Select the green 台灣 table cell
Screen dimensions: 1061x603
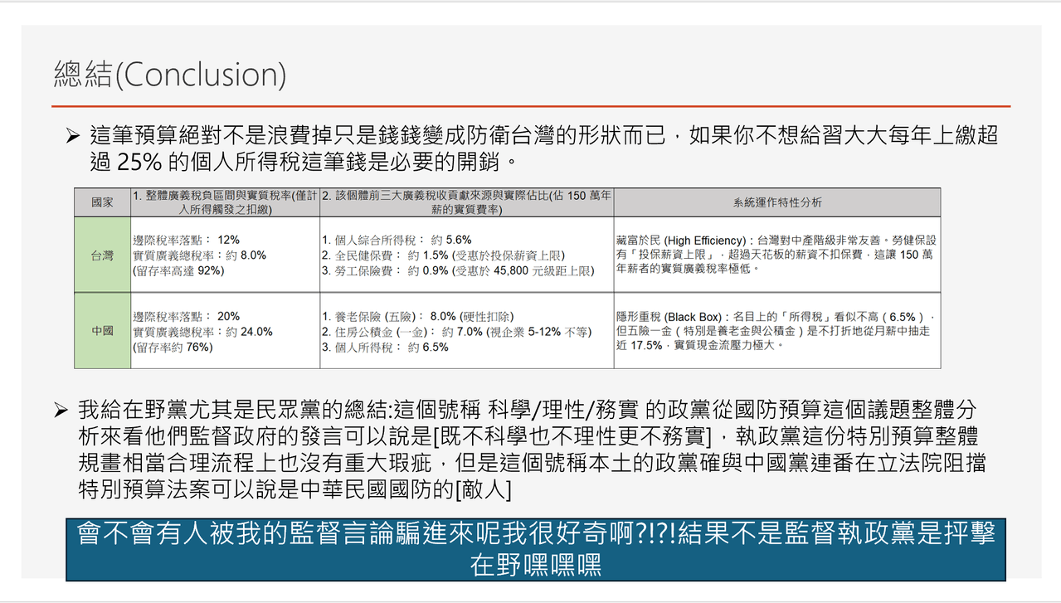click(103, 255)
